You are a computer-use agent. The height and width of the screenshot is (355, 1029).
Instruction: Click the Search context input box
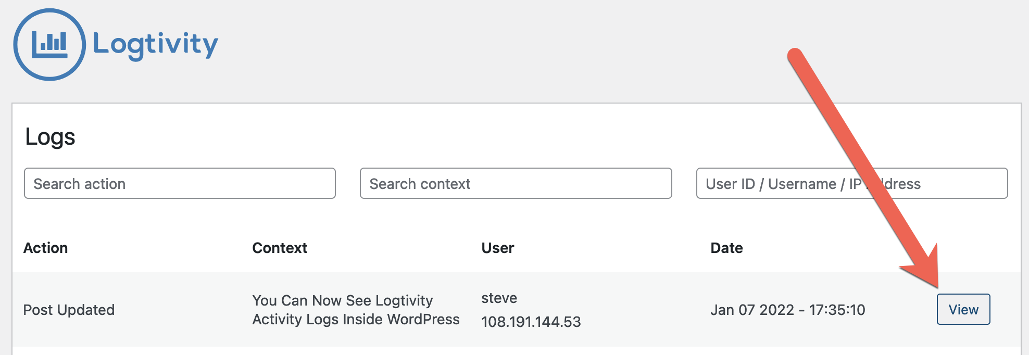pyautogui.click(x=516, y=183)
